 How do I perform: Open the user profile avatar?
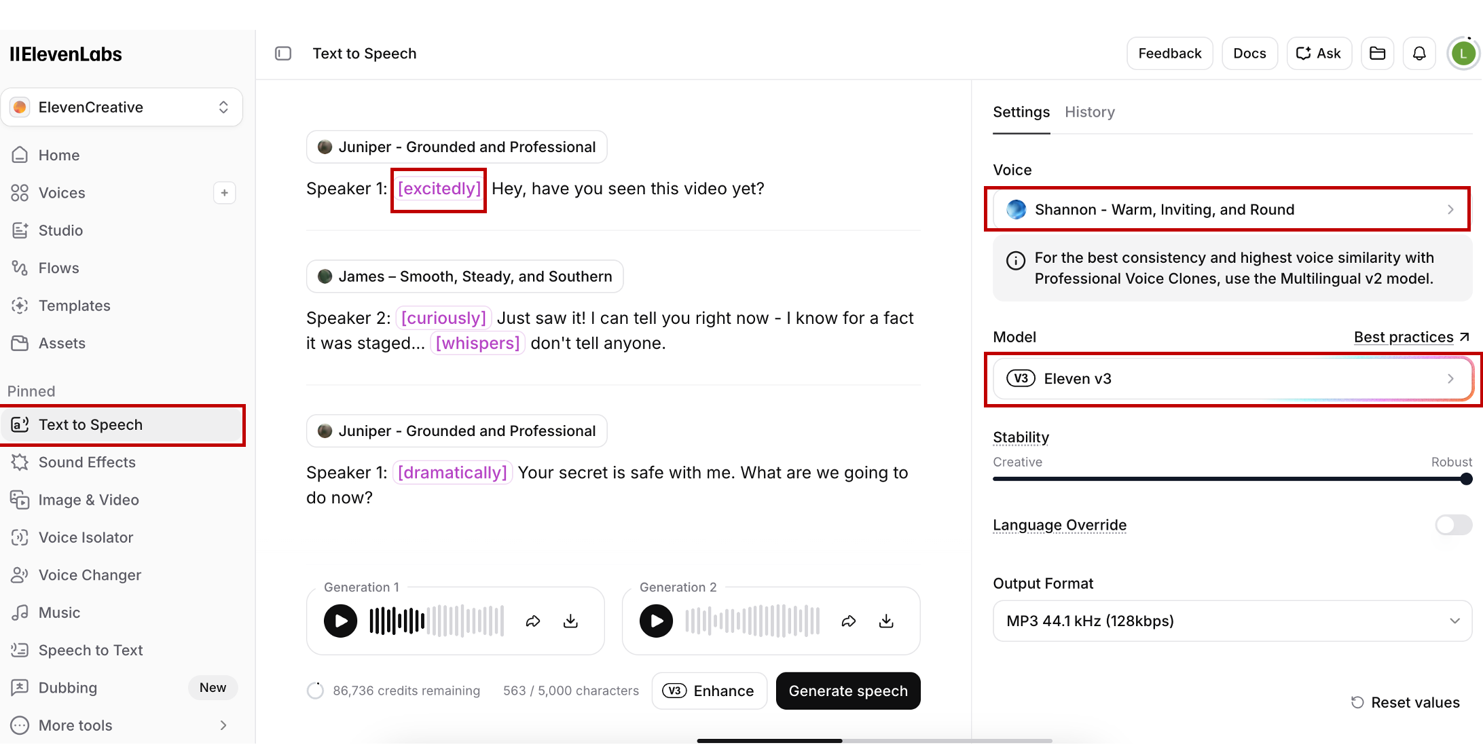[x=1463, y=54]
